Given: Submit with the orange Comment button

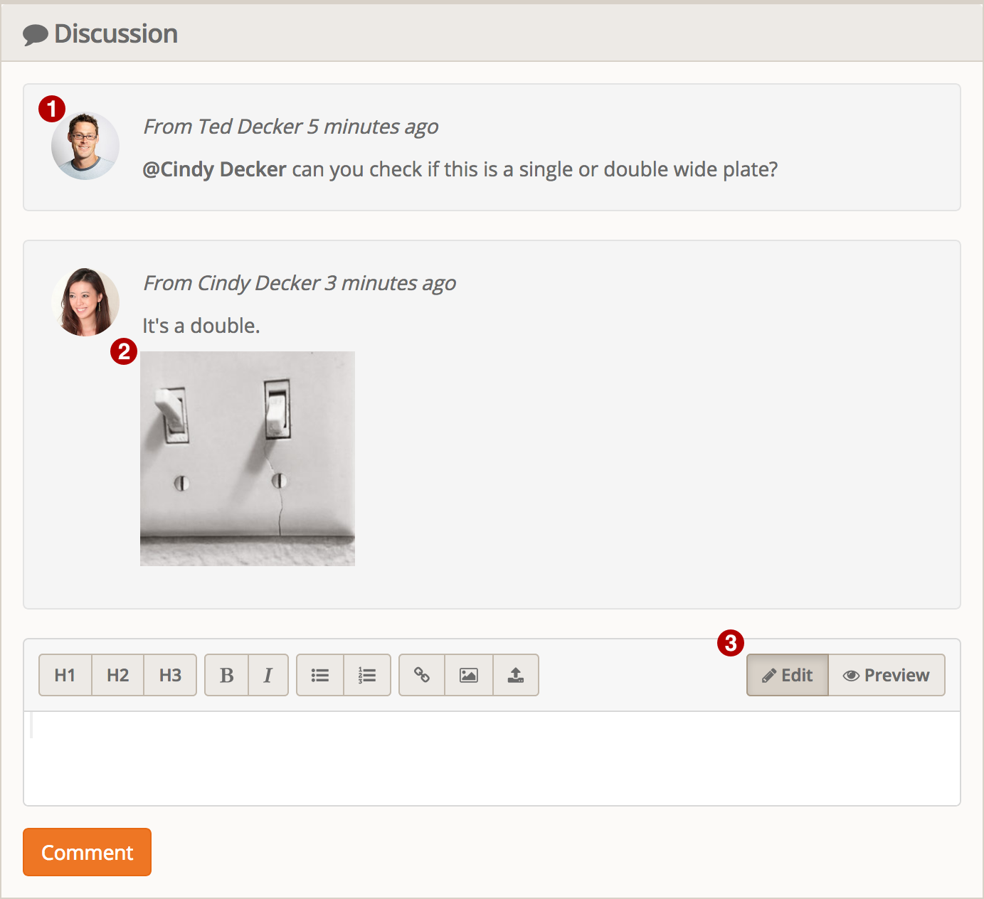Looking at the screenshot, I should (87, 852).
